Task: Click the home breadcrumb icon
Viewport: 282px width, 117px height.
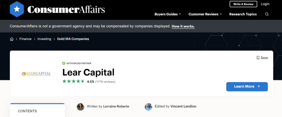Action: point(12,39)
